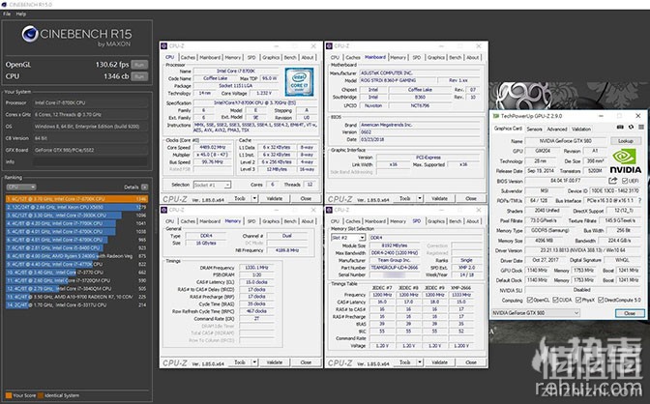This screenshot has height=404, width=650.
Task: Click the Info field in Your System
Action: coord(90,161)
